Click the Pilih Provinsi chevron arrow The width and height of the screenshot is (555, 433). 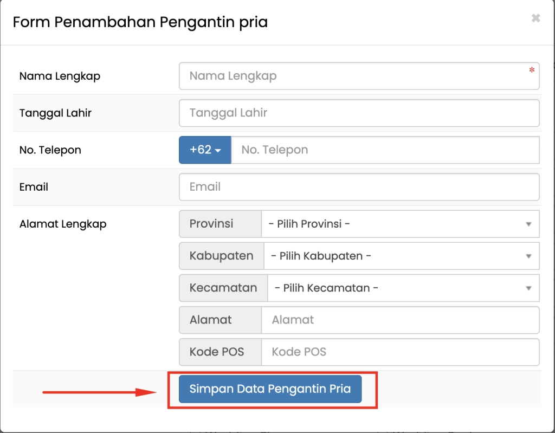[x=530, y=224]
